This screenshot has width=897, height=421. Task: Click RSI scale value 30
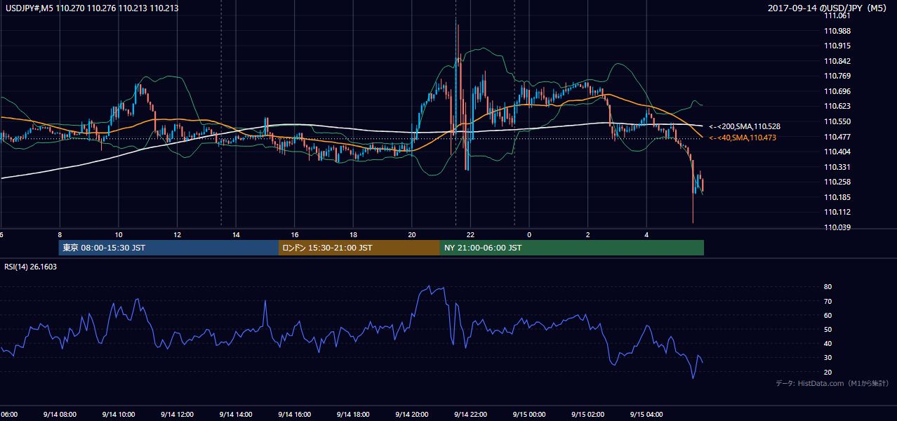tap(828, 358)
